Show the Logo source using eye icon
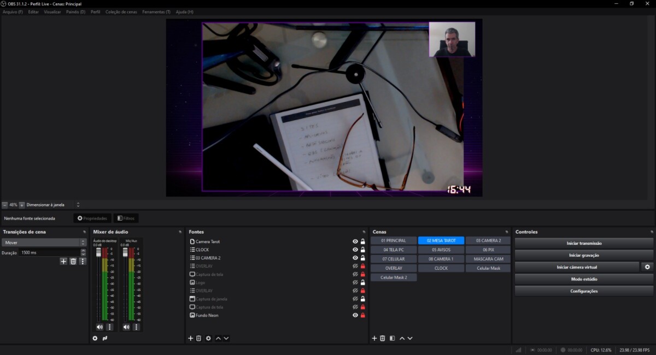The image size is (656, 355). coord(355,282)
